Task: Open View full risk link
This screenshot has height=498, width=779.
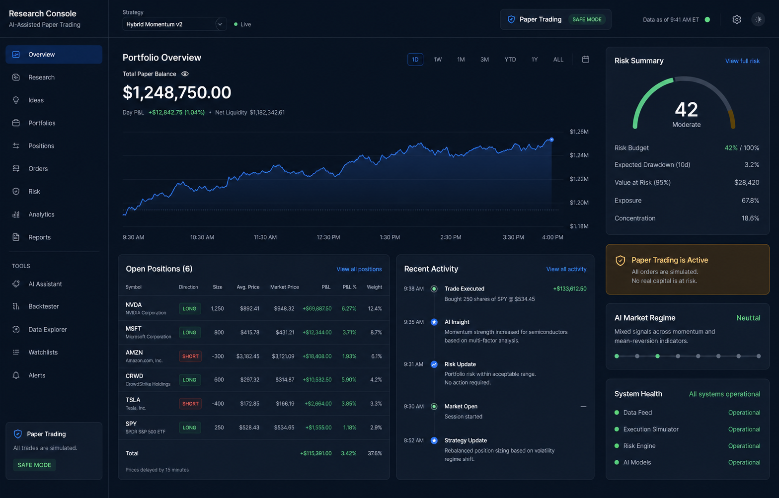Action: tap(742, 61)
